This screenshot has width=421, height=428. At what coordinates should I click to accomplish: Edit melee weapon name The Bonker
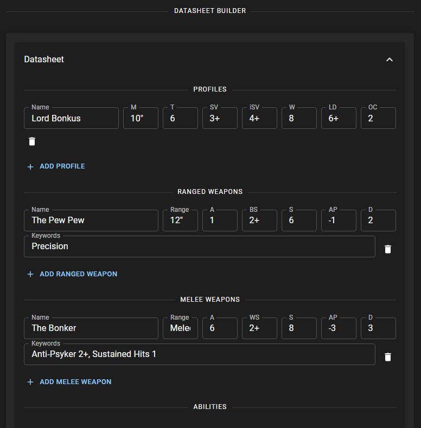[x=91, y=328]
